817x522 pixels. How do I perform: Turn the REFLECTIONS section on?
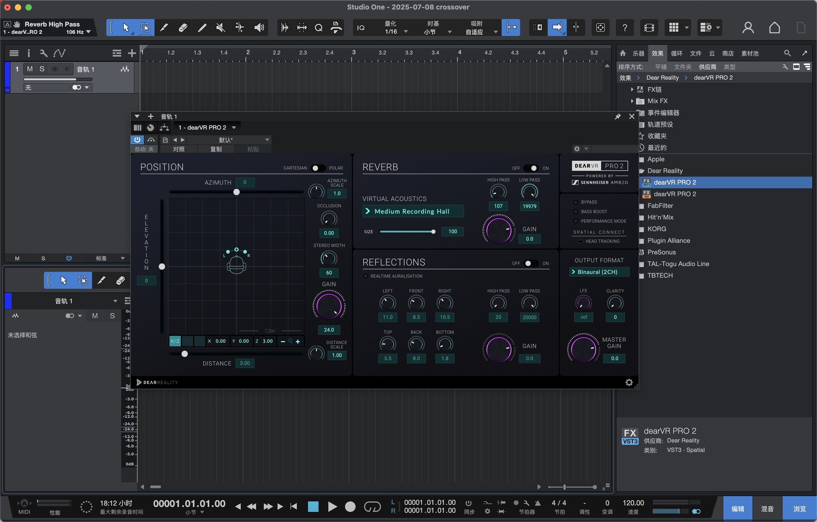pos(531,263)
